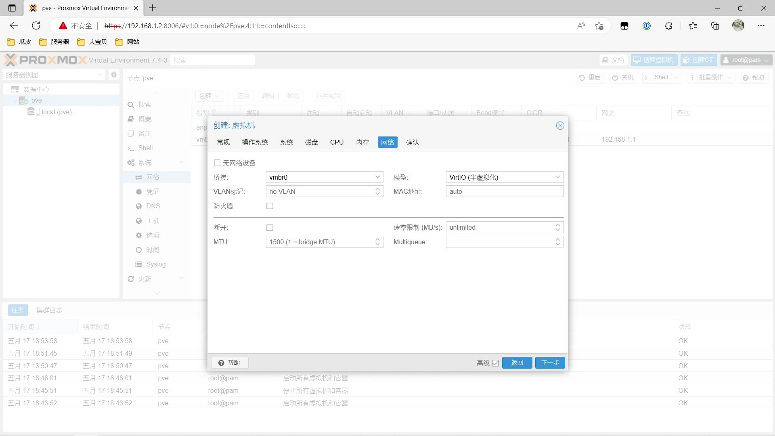The width and height of the screenshot is (775, 436).
Task: Switch to the 确认 tab
Action: (x=413, y=142)
